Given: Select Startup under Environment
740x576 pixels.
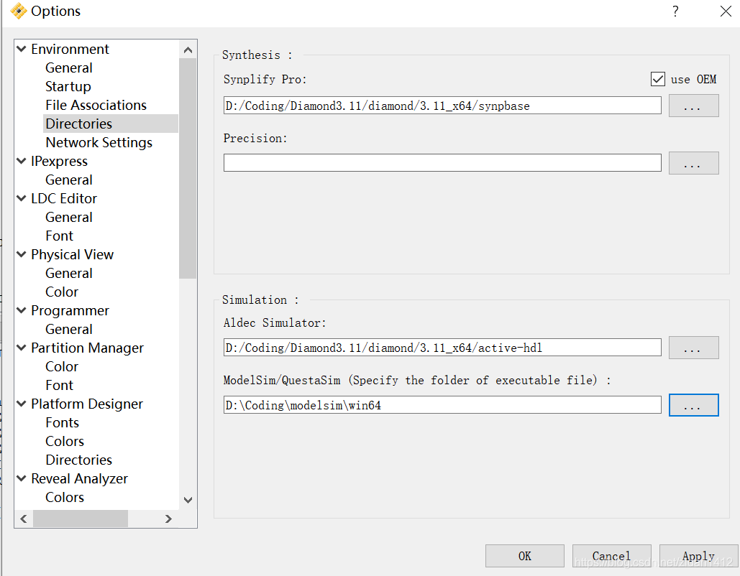Looking at the screenshot, I should (68, 86).
